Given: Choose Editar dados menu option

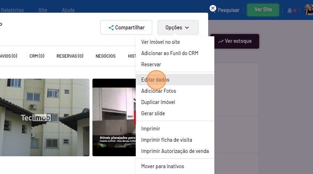Looking at the screenshot, I should 155,80.
